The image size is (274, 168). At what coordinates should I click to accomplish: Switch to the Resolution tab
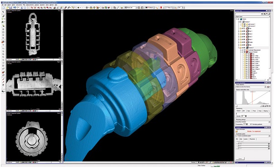click(x=252, y=139)
